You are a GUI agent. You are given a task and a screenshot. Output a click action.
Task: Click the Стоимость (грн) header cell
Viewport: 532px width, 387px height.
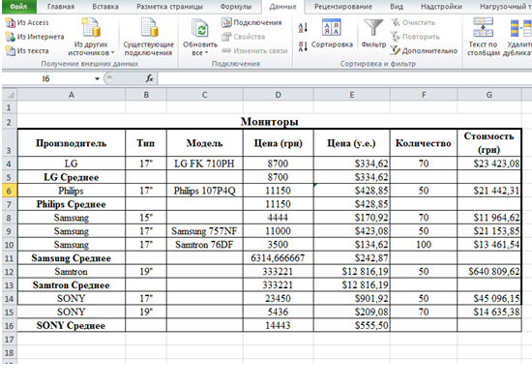coord(489,143)
